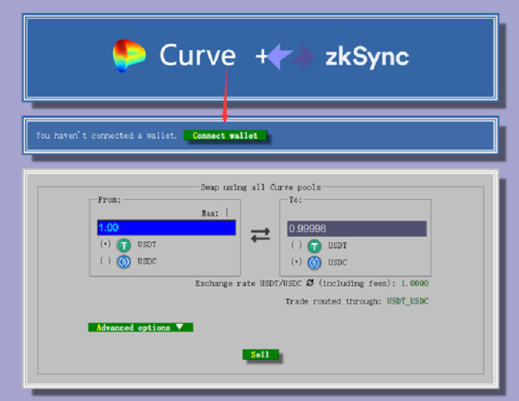Viewport: 519px width, 401px height.
Task: Click the USDT label in From box
Action: click(x=147, y=244)
